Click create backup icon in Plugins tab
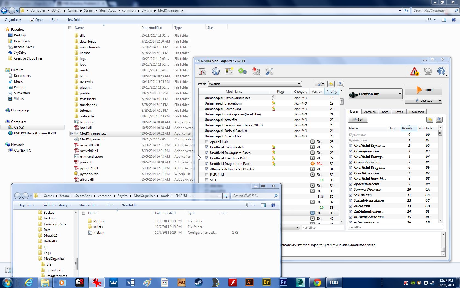Screen dimensions: 460x288 point(439,120)
